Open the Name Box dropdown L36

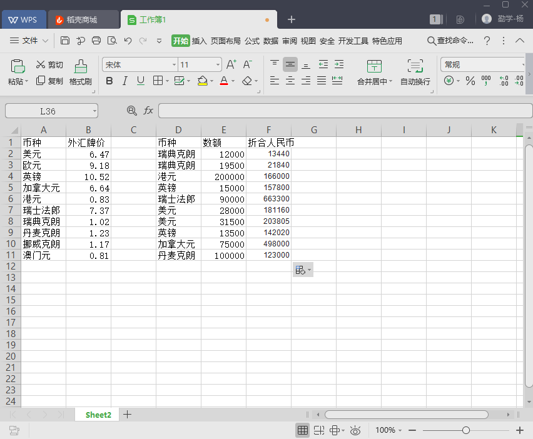coord(94,111)
